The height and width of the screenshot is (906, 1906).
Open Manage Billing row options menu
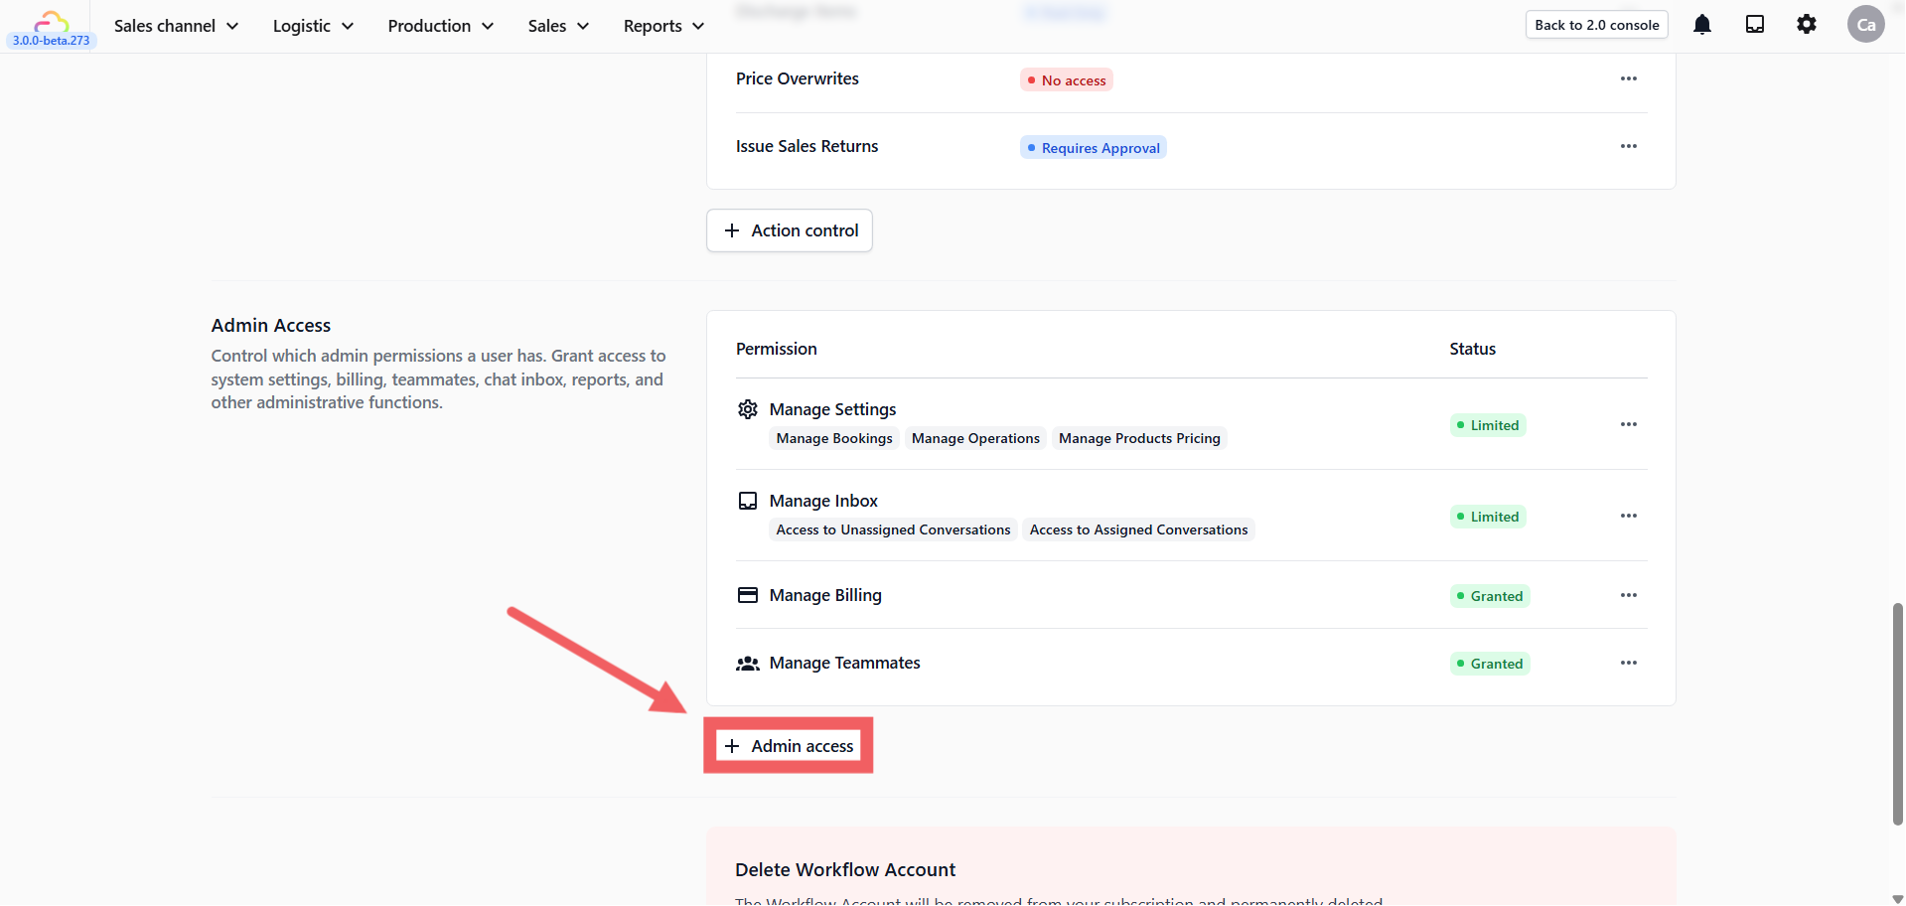click(1628, 595)
